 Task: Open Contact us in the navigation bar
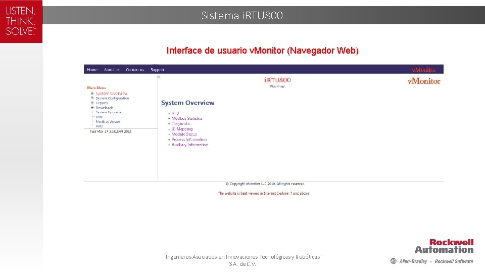click(135, 70)
